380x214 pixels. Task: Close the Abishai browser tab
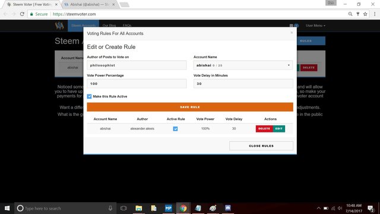113,4
